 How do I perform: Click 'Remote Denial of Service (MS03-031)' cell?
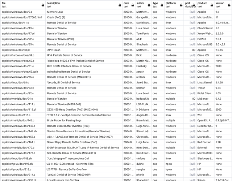coord(84,77)
